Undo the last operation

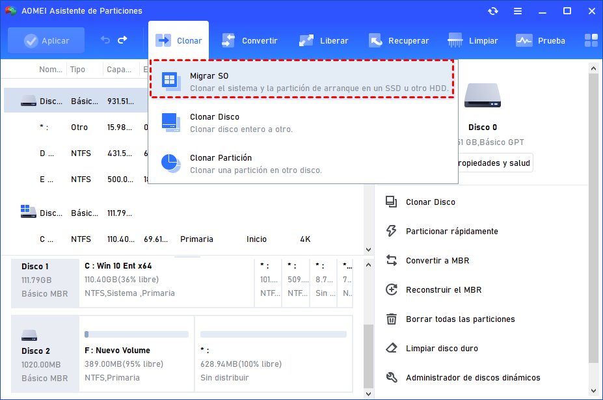[x=105, y=40]
